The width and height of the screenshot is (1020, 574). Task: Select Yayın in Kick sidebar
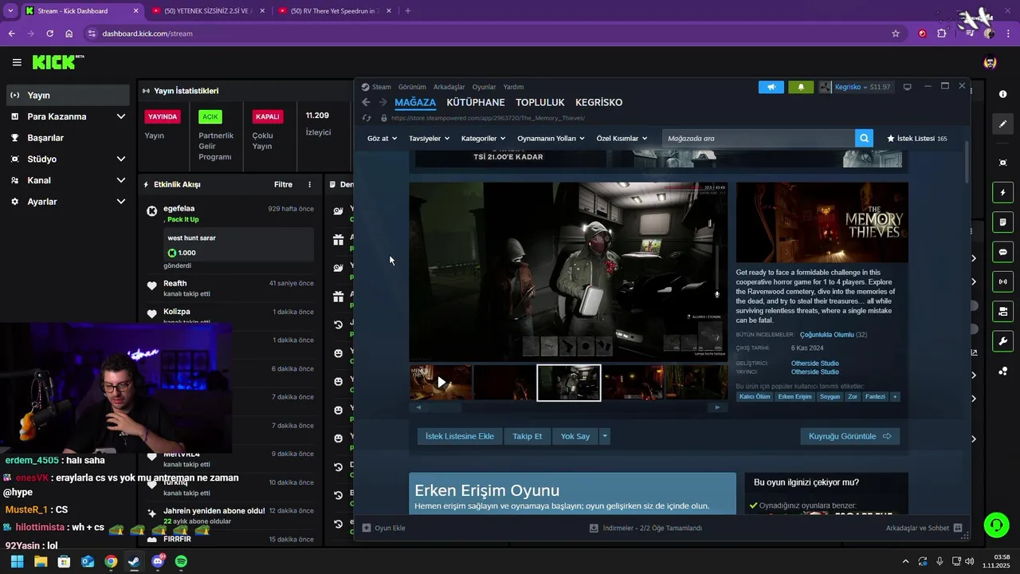click(68, 95)
